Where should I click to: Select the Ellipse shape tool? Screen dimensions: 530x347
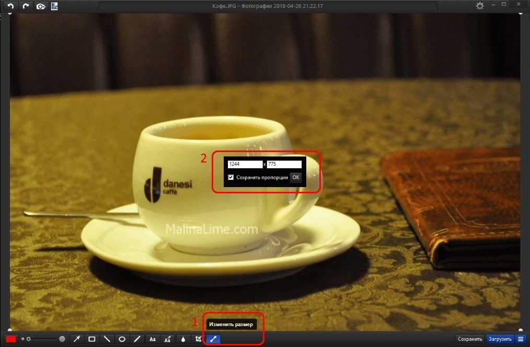pyautogui.click(x=122, y=339)
